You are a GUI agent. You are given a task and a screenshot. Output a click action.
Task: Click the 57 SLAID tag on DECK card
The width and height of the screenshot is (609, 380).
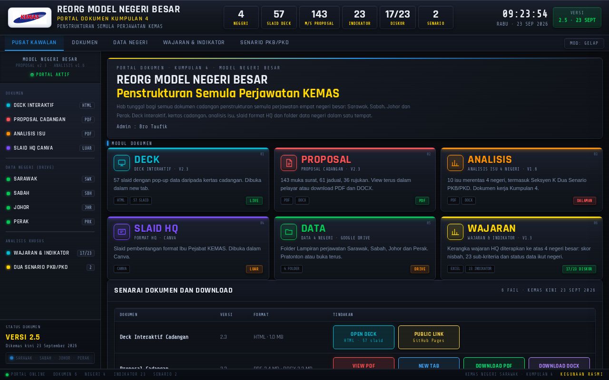[141, 200]
